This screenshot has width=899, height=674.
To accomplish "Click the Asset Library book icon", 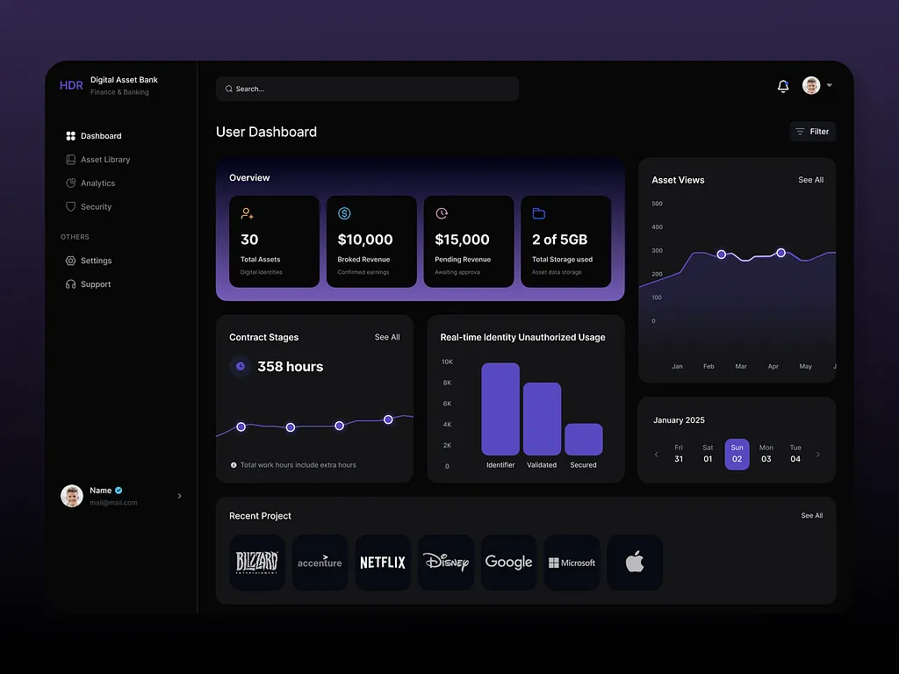I will click(70, 160).
